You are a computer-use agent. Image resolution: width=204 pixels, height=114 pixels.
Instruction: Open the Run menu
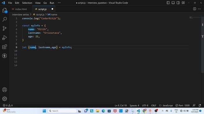pos(52,3)
